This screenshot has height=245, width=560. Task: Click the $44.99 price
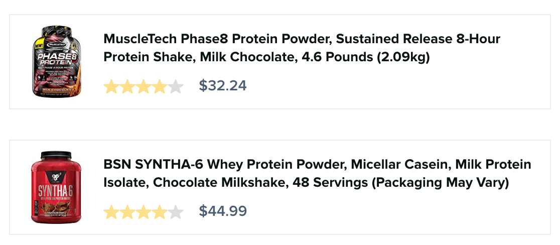[x=223, y=211]
